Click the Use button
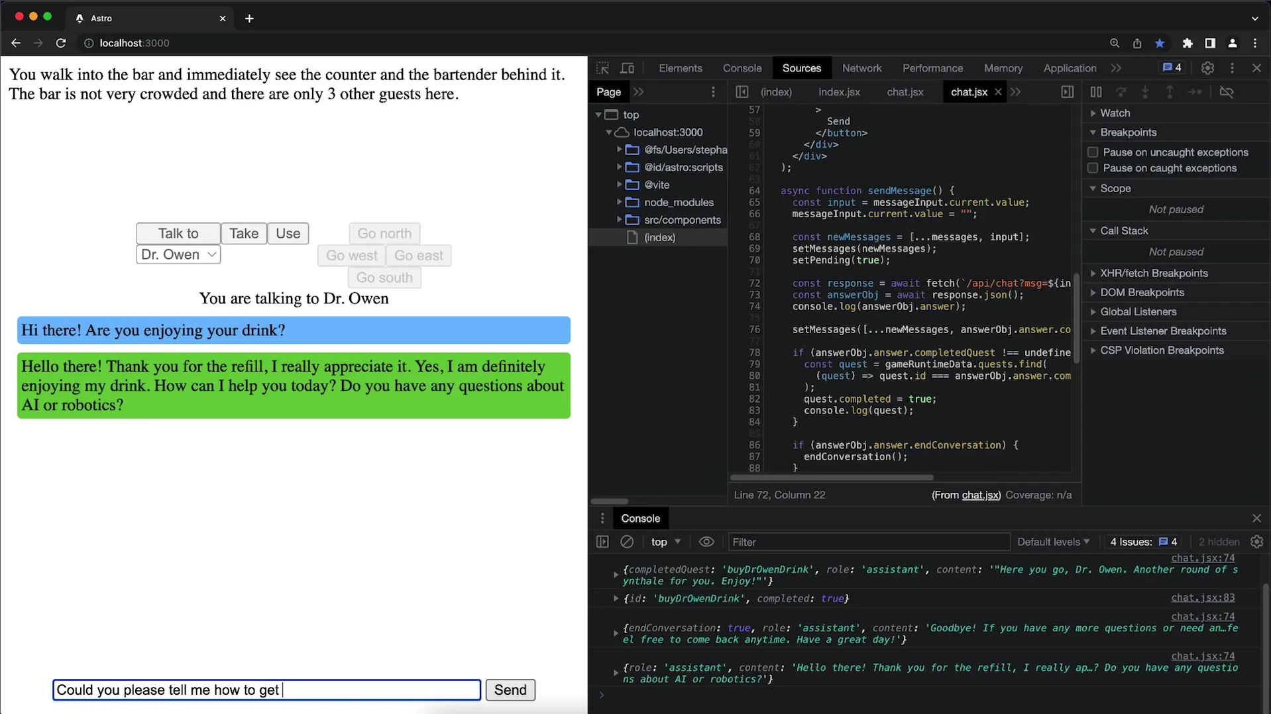The width and height of the screenshot is (1271, 714). [288, 234]
